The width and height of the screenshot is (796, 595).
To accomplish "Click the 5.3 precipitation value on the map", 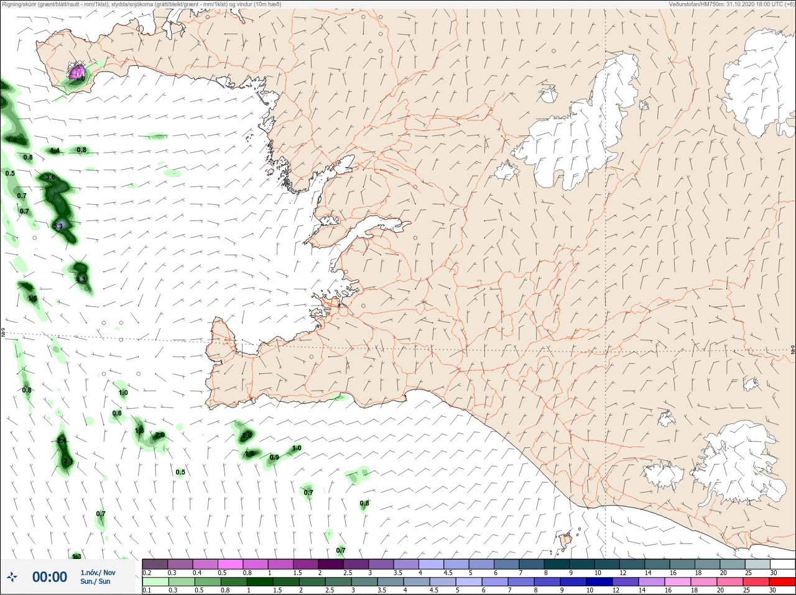I will coord(58,227).
